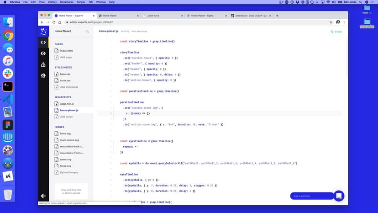Open the share/export icon in sidebar
378x213 pixels.
(43, 64)
